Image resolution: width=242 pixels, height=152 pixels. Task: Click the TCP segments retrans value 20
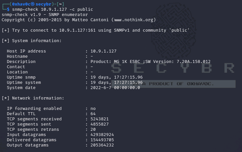93,129
